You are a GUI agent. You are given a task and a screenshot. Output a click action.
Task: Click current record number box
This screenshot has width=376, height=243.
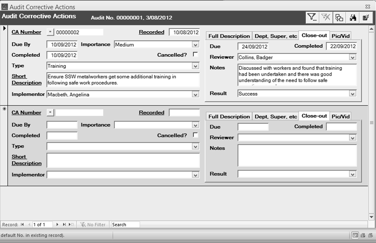(42, 225)
